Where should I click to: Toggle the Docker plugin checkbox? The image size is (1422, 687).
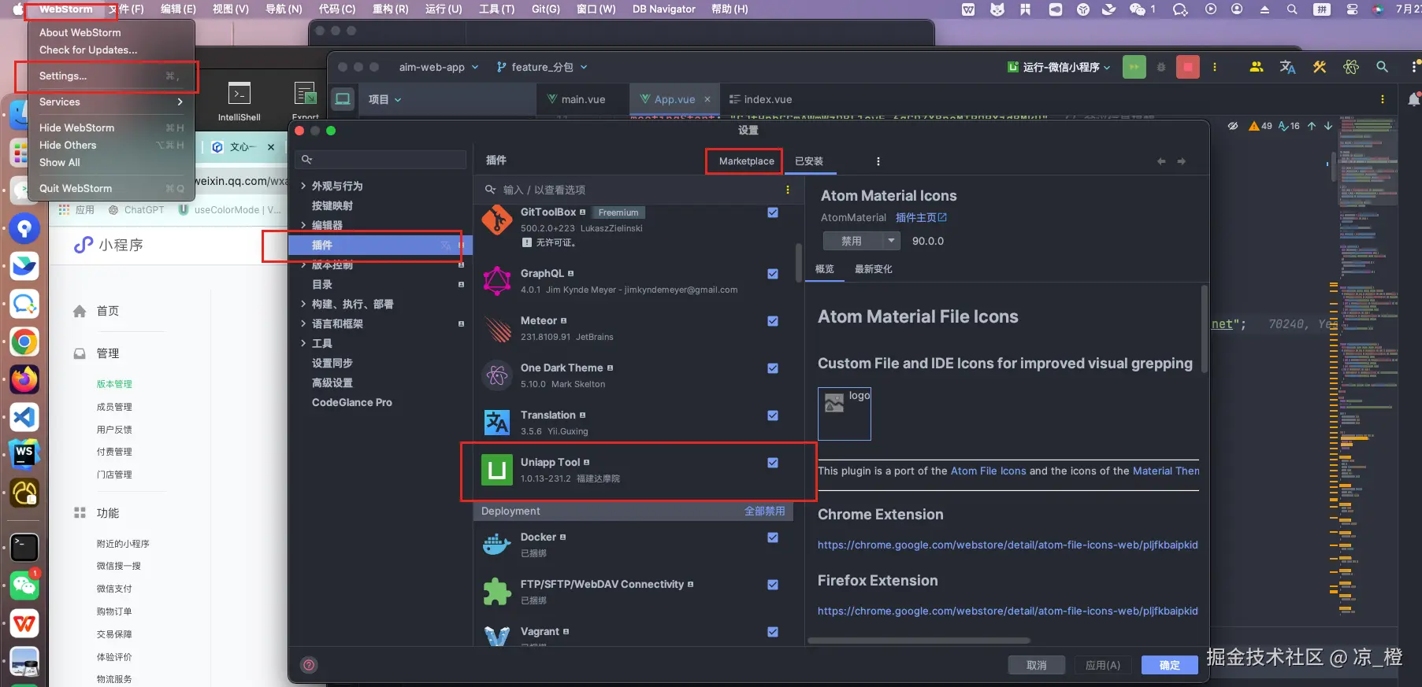tap(773, 537)
